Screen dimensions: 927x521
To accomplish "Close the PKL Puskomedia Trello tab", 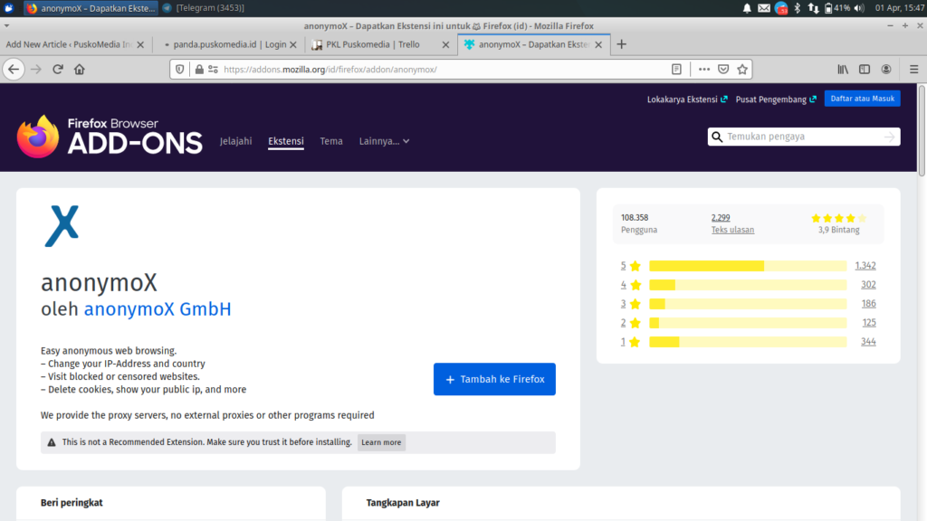I will (x=445, y=44).
